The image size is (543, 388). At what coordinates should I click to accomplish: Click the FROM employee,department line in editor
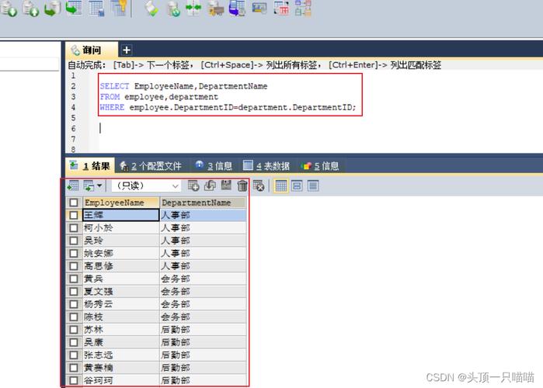(x=159, y=97)
